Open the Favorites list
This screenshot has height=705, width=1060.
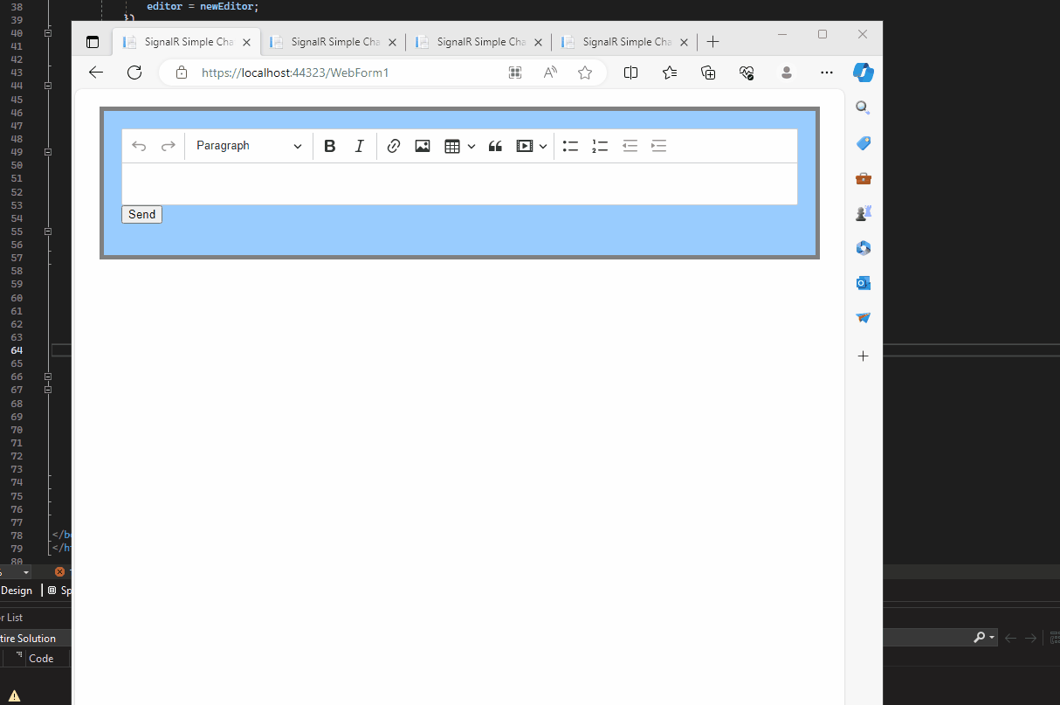pos(670,73)
